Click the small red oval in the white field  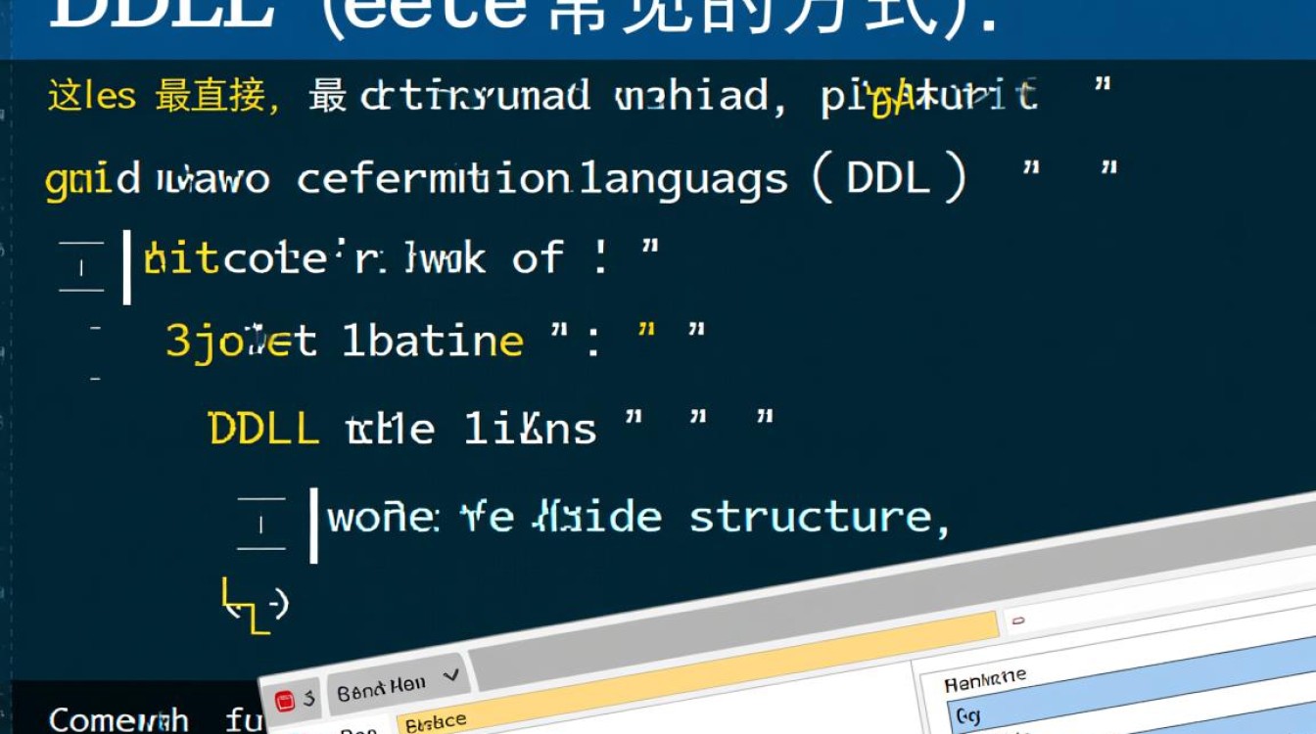(1018, 621)
